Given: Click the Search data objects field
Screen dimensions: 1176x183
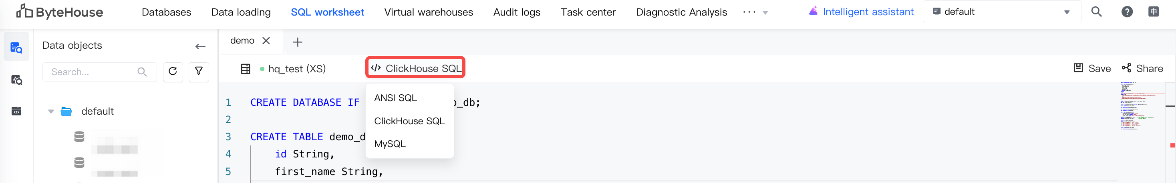Looking at the screenshot, I should point(99,72).
